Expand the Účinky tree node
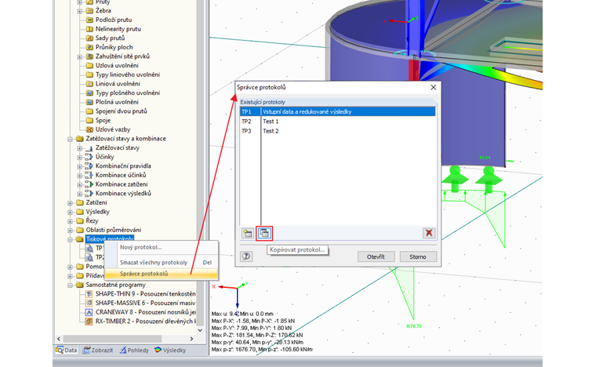596x367 pixels. coord(80,158)
